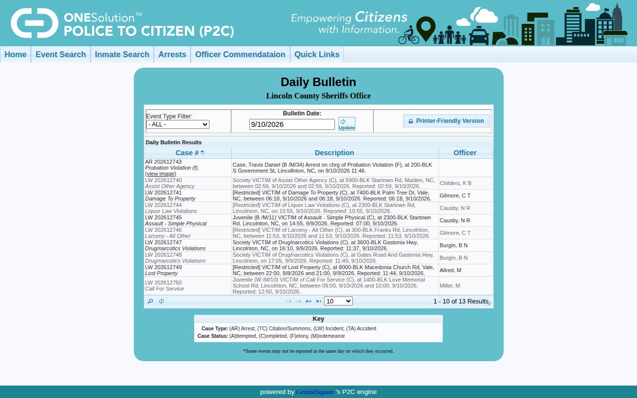
Task: Open the Event Type Filter dropdown
Action: tap(178, 124)
